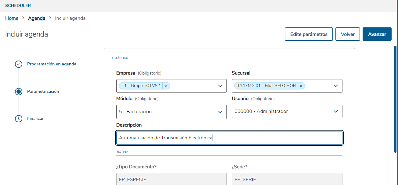Expand the Sucursal dropdown arrow
This screenshot has width=398, height=185.
point(336,86)
